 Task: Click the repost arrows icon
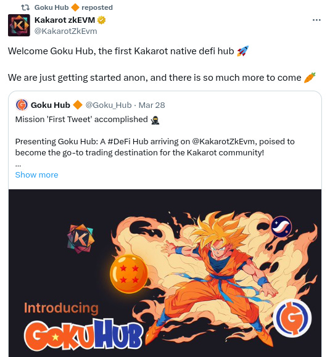25,7
